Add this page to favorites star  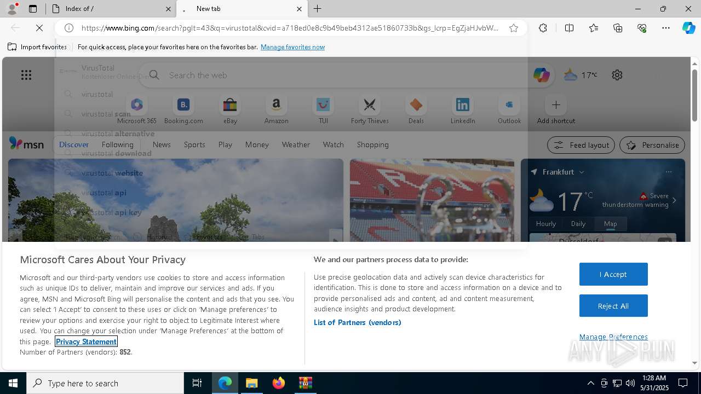click(514, 28)
